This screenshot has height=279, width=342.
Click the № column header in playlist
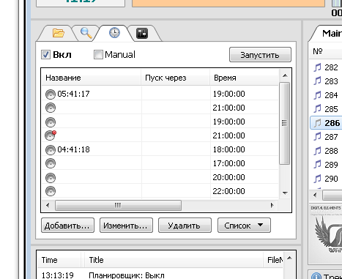326,51
